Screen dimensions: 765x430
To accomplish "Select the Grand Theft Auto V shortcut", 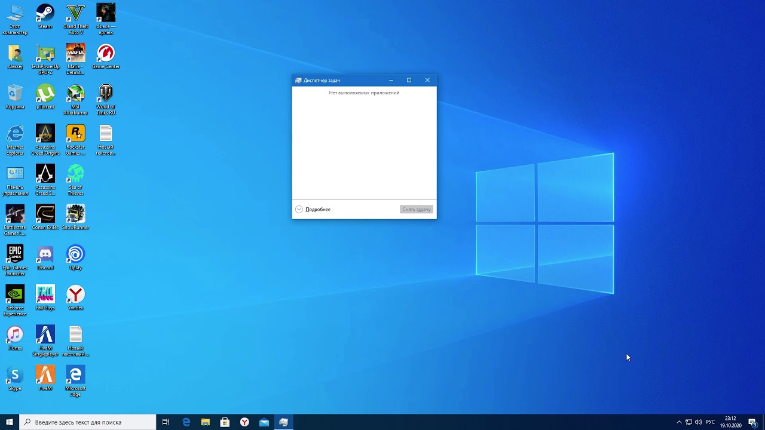I will [x=75, y=19].
